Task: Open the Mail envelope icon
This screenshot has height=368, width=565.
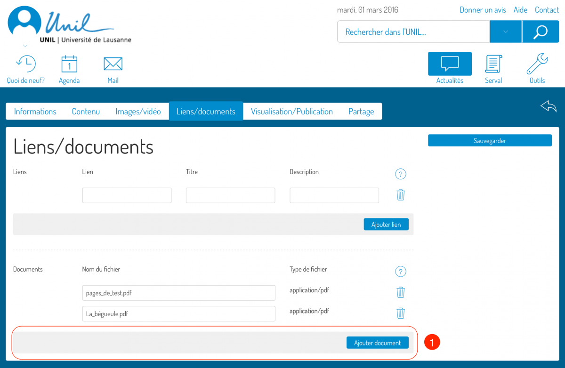Action: click(x=113, y=64)
